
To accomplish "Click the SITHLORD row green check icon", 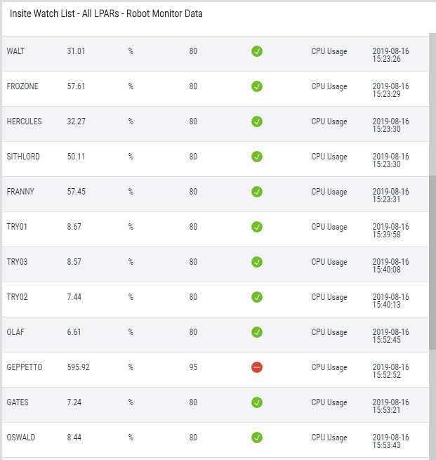I will point(257,157).
